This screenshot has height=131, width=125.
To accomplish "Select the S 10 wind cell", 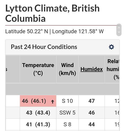I will 67,101.
